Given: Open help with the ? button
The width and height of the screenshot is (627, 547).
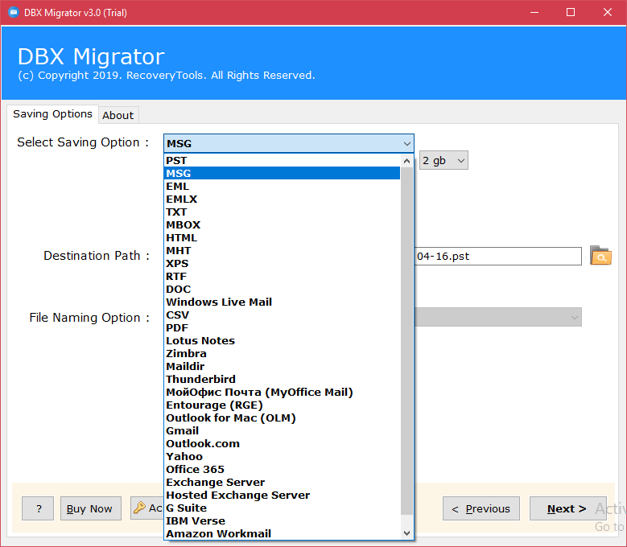Looking at the screenshot, I should (x=38, y=508).
